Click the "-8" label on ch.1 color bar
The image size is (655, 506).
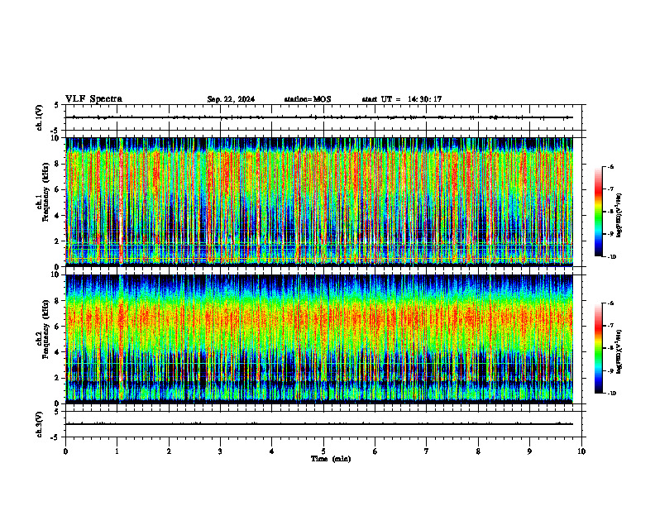tap(610, 212)
